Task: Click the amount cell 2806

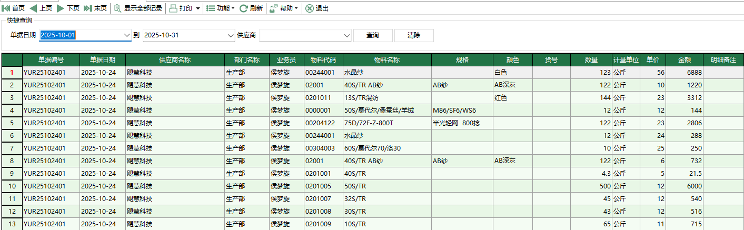Action: pos(685,123)
